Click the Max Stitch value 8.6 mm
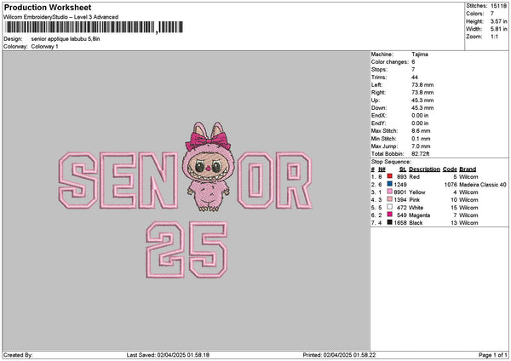The height and width of the screenshot is (361, 511). click(x=421, y=130)
